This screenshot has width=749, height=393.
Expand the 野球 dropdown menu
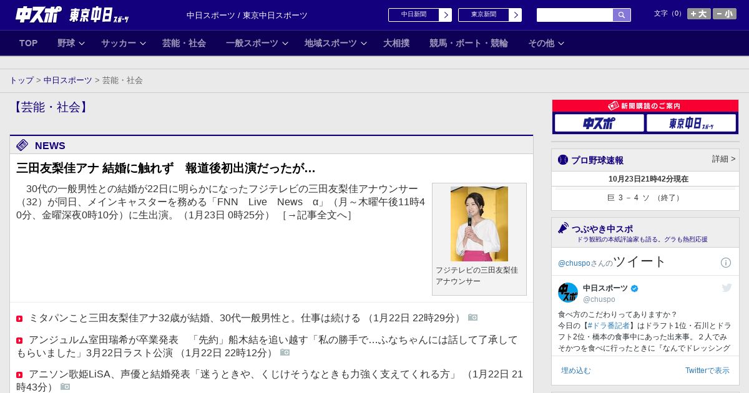point(71,43)
